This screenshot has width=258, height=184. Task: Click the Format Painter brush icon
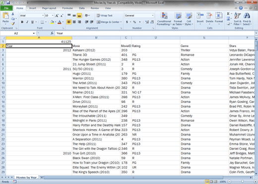tap(13, 24)
